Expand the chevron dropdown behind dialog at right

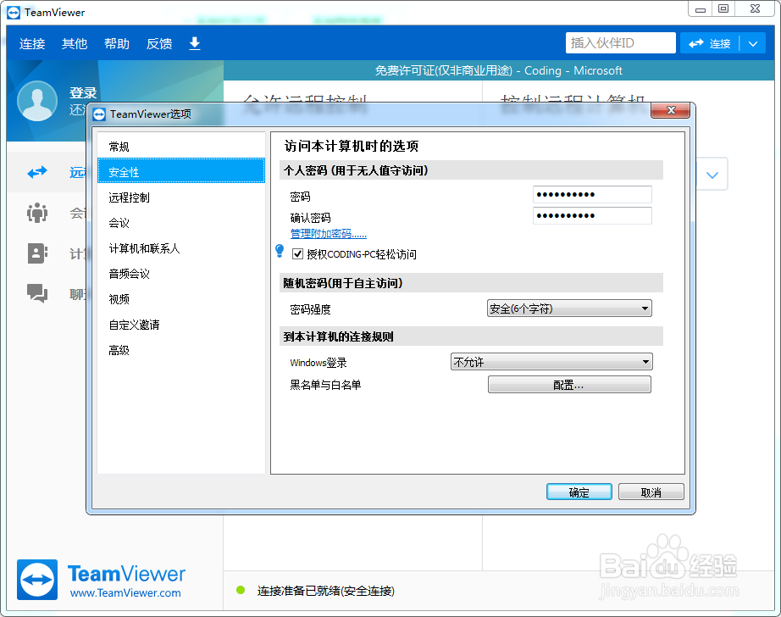click(x=712, y=175)
